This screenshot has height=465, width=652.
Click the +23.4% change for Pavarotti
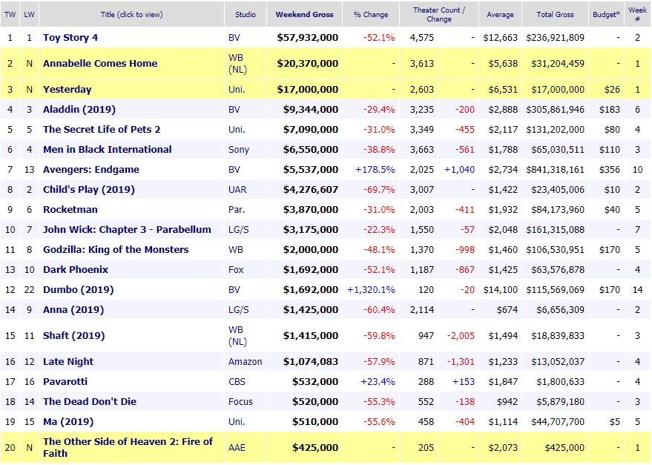(x=378, y=381)
